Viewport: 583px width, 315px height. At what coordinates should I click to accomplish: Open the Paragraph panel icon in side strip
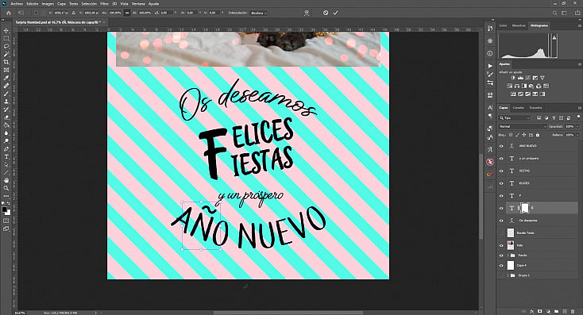[490, 116]
